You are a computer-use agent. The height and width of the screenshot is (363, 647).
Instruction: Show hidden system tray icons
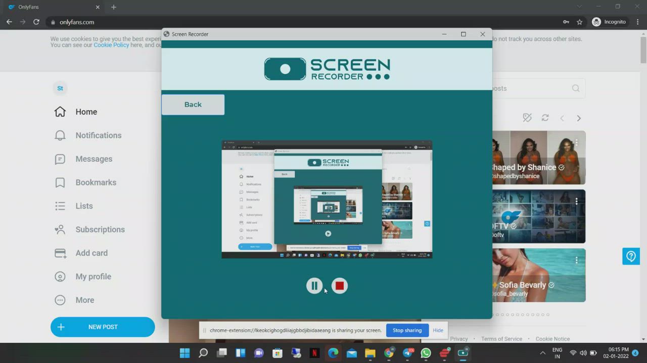543,353
